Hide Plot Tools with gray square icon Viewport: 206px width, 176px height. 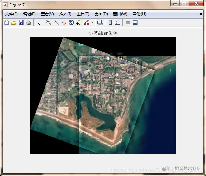pyautogui.click(x=128, y=23)
